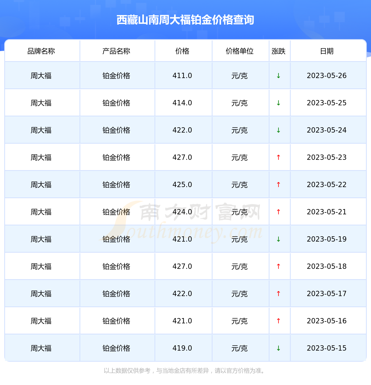Screen dimensions: 371x385
Task: Click the red up arrow for 2023-05-21
Action: [279, 212]
